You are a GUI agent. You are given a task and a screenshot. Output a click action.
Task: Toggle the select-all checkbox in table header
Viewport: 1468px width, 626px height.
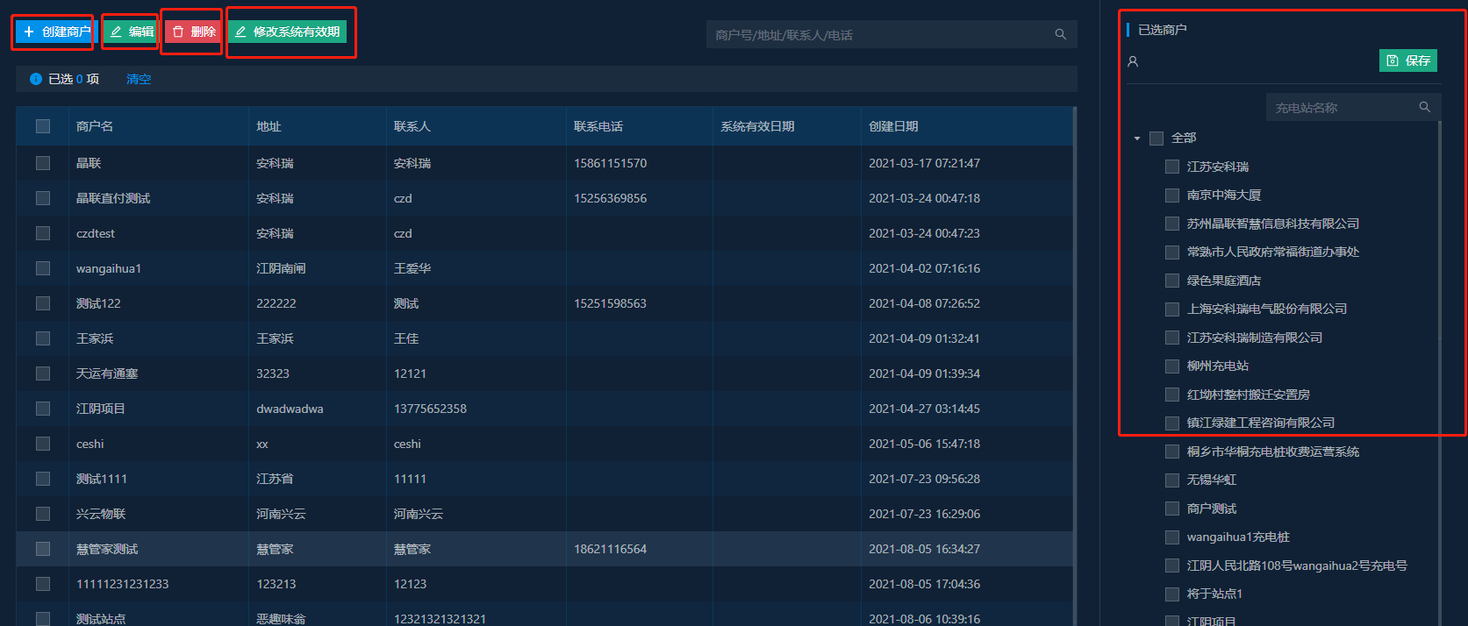point(43,126)
